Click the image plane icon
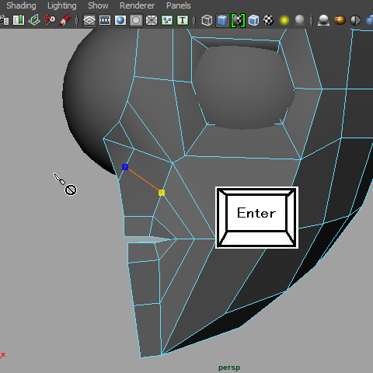This screenshot has height=373, width=373. point(34,20)
